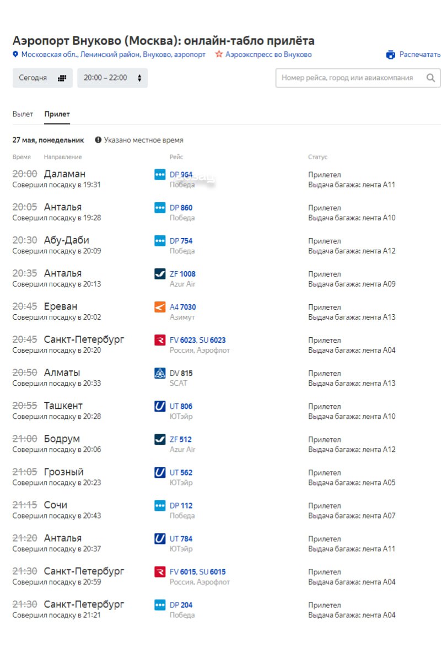Click the magnifier search icon
The width and height of the screenshot is (447, 647).
(430, 78)
